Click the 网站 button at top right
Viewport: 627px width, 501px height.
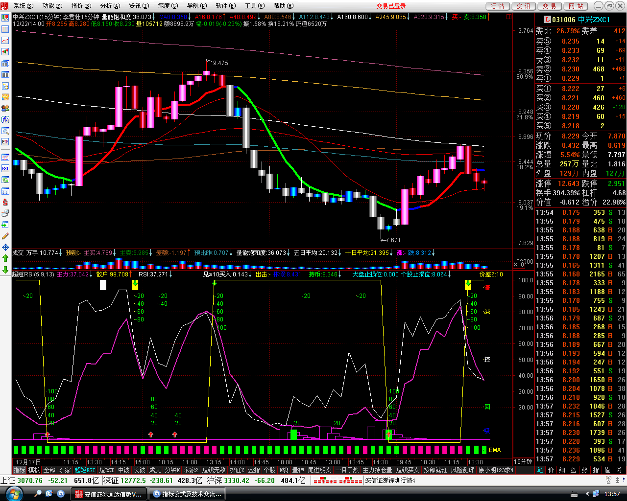click(576, 6)
